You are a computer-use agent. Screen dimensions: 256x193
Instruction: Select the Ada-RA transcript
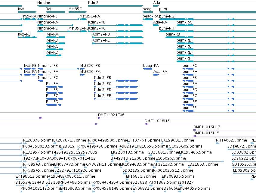pos(156,25)
